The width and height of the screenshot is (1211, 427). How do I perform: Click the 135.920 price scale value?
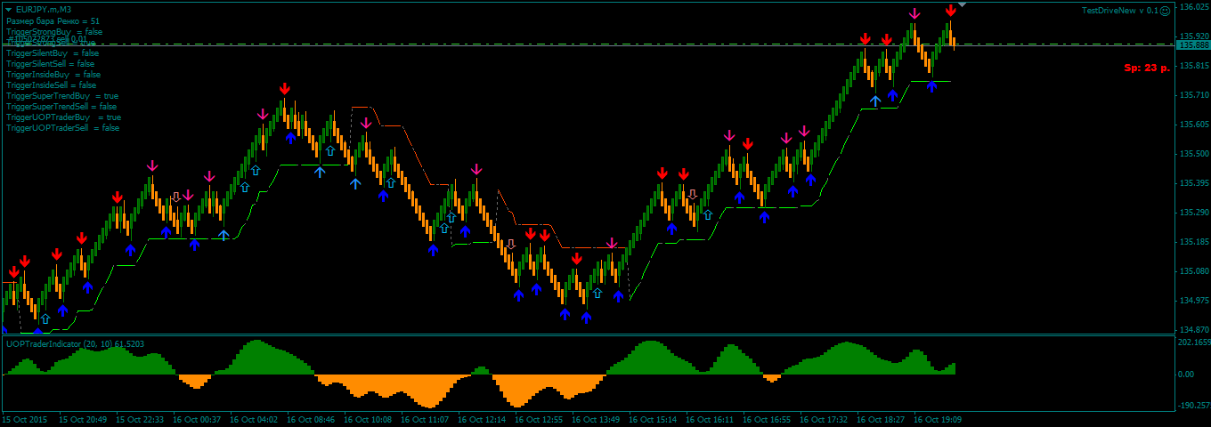tap(1193, 36)
